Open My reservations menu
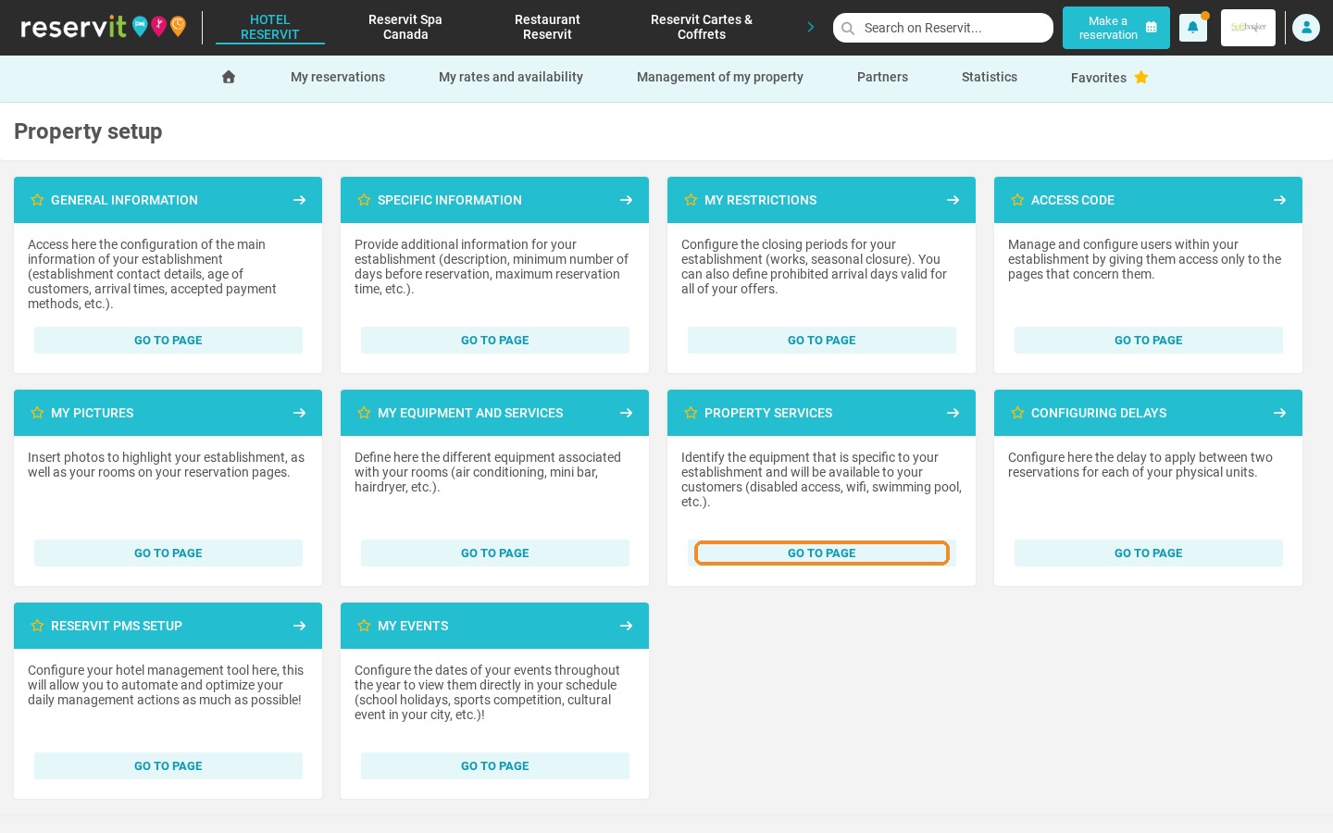The height and width of the screenshot is (833, 1333). click(x=338, y=77)
